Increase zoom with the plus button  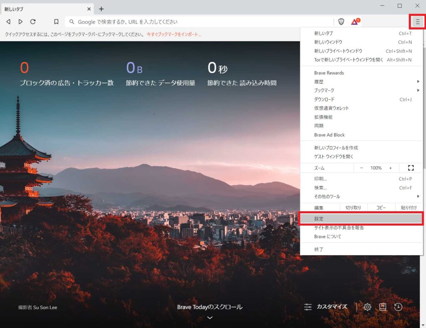coord(390,168)
